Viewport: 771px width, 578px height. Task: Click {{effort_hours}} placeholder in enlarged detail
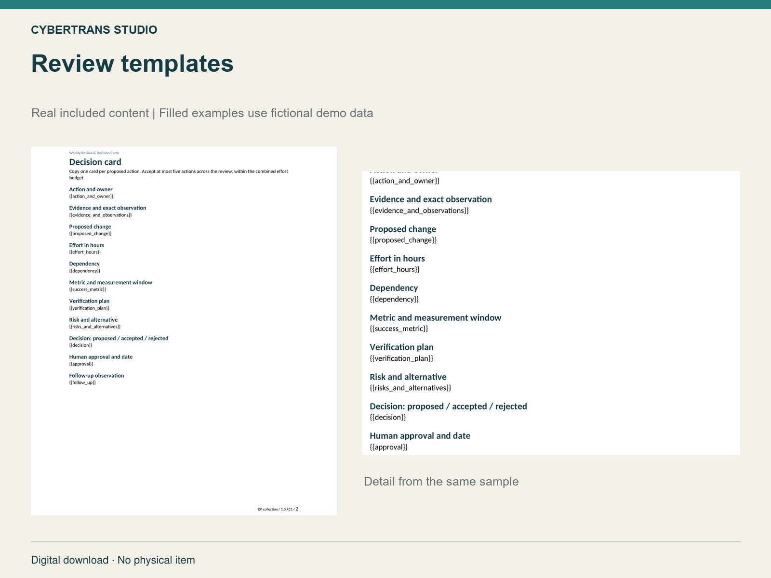click(395, 269)
